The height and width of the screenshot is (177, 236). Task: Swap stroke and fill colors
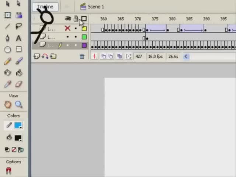tap(21, 150)
